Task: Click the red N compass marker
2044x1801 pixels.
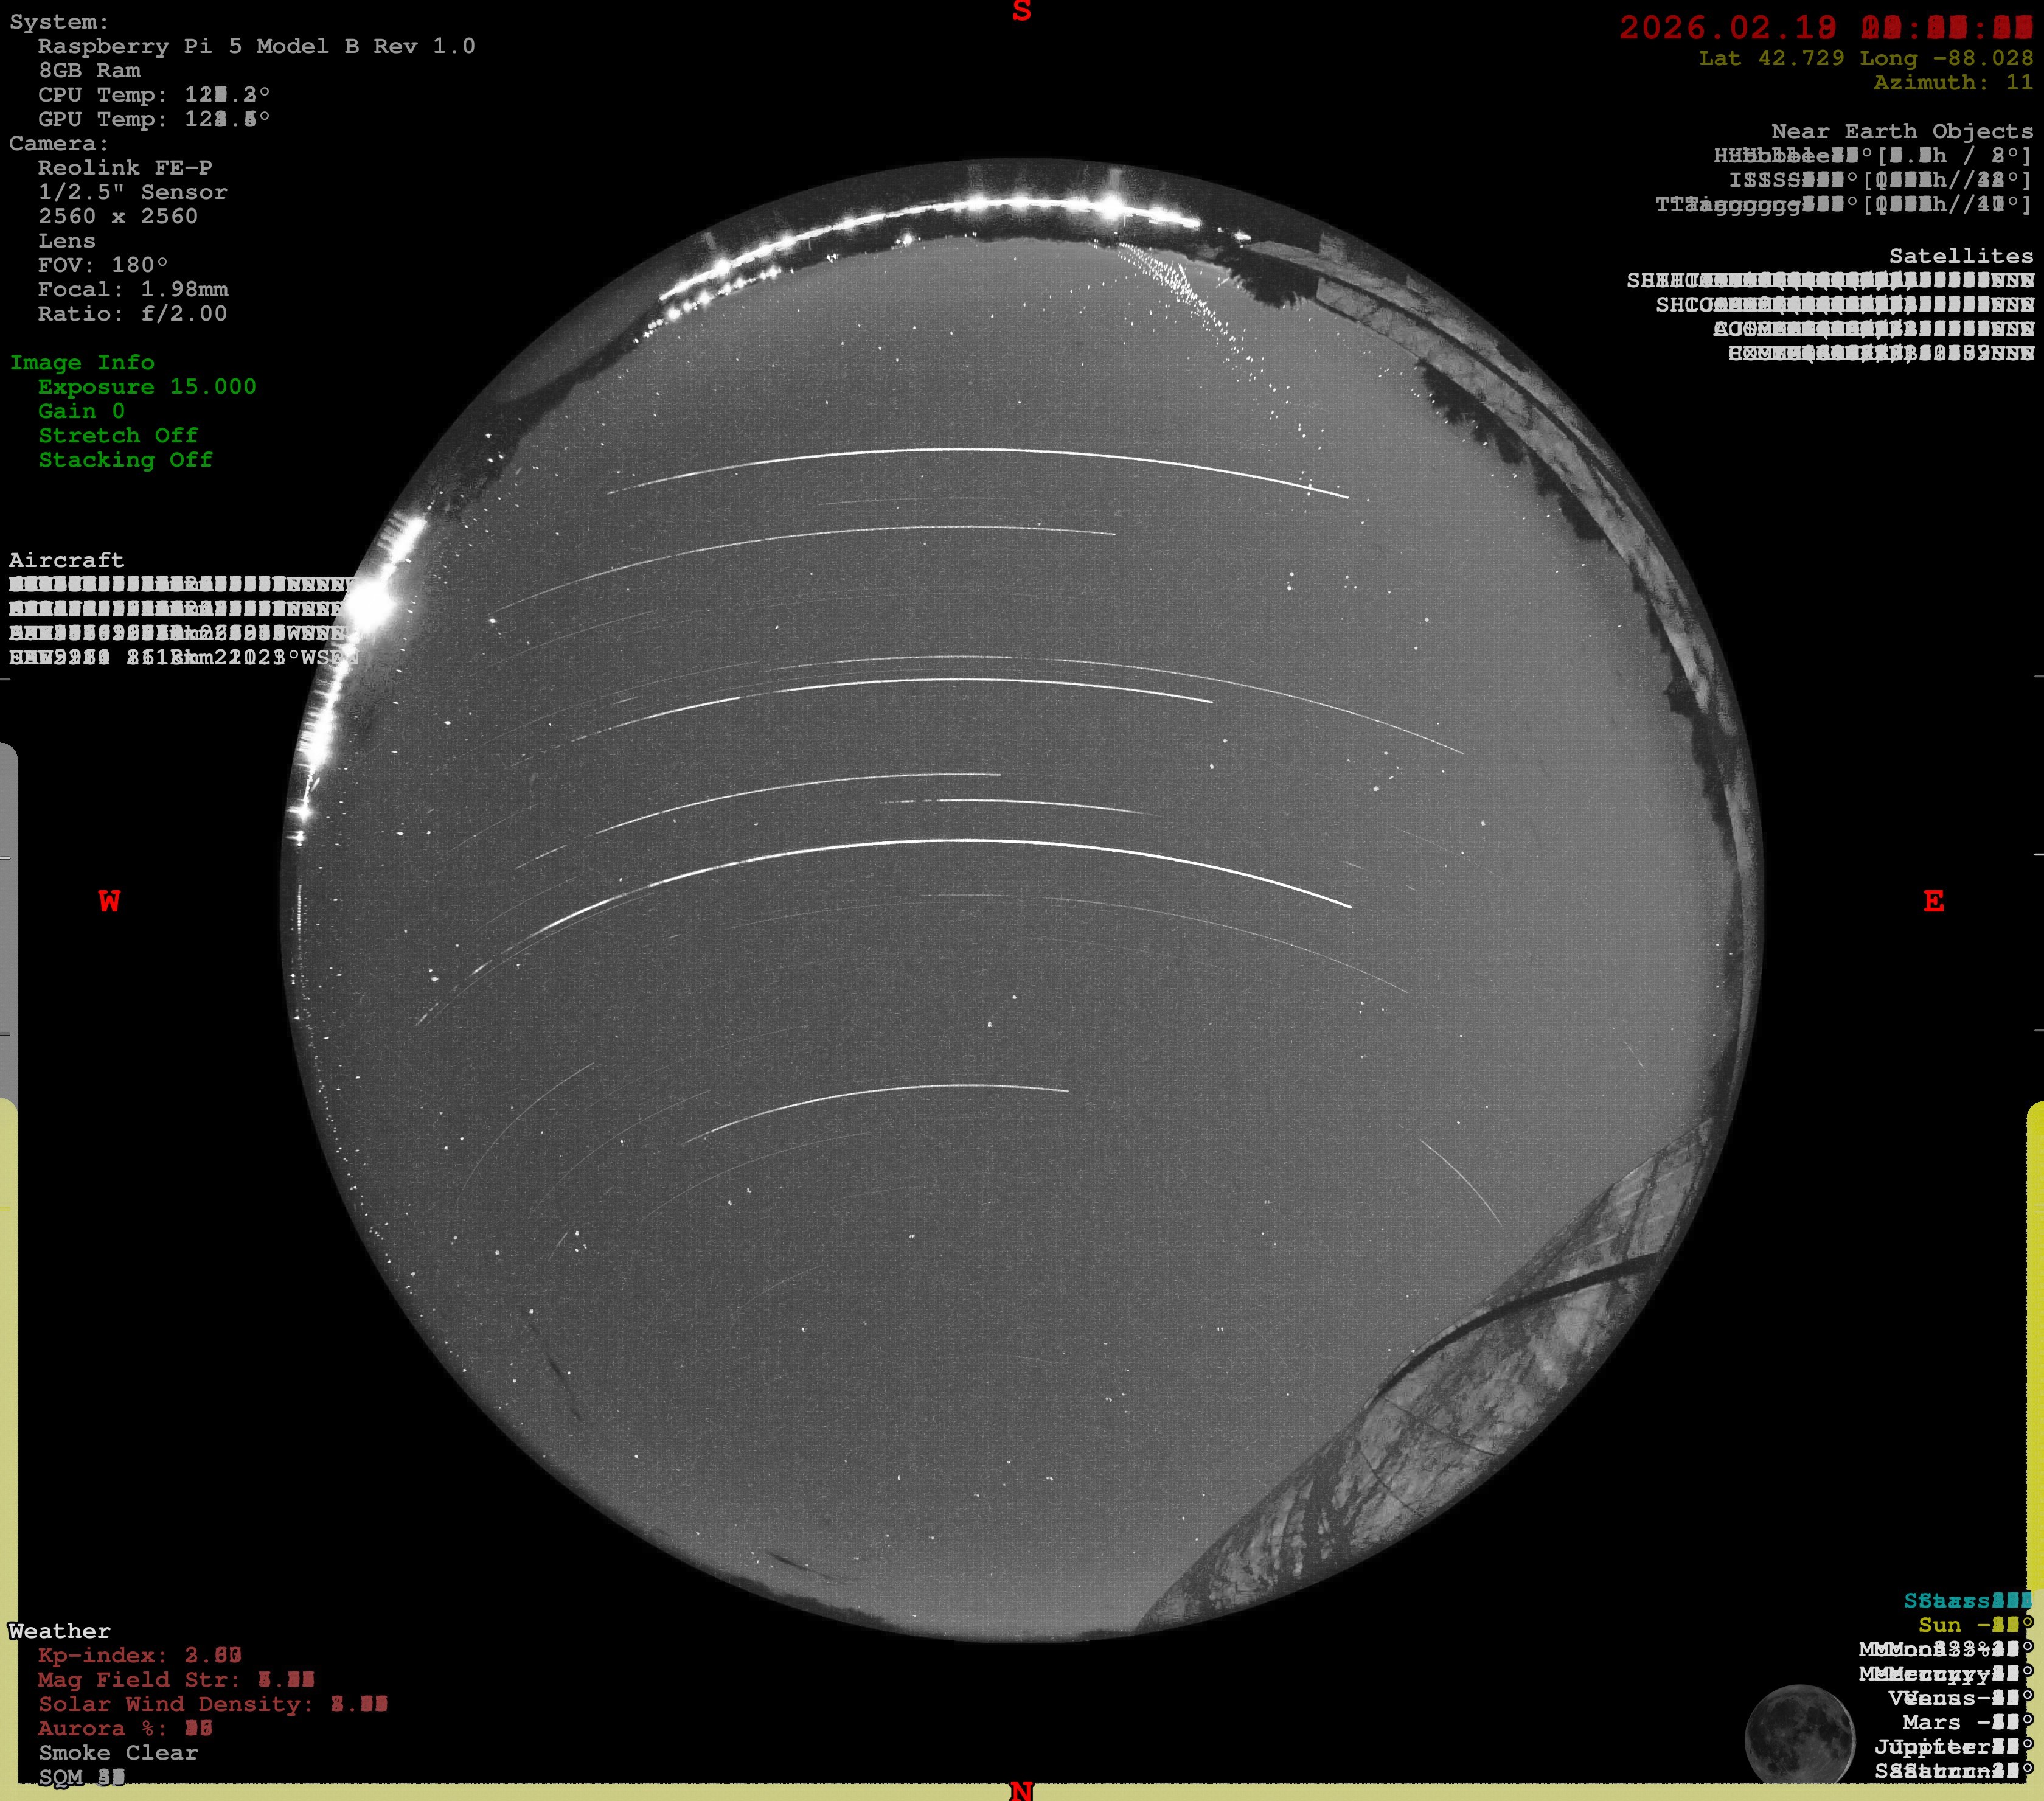Action: tap(1021, 1790)
